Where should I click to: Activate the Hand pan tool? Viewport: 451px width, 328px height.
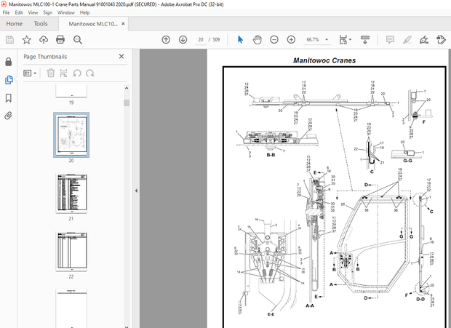(x=257, y=40)
